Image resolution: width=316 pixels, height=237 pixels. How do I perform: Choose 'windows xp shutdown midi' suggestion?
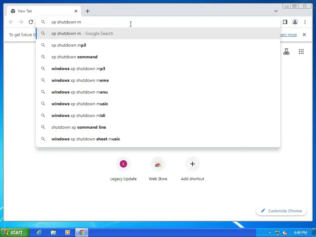(x=158, y=115)
